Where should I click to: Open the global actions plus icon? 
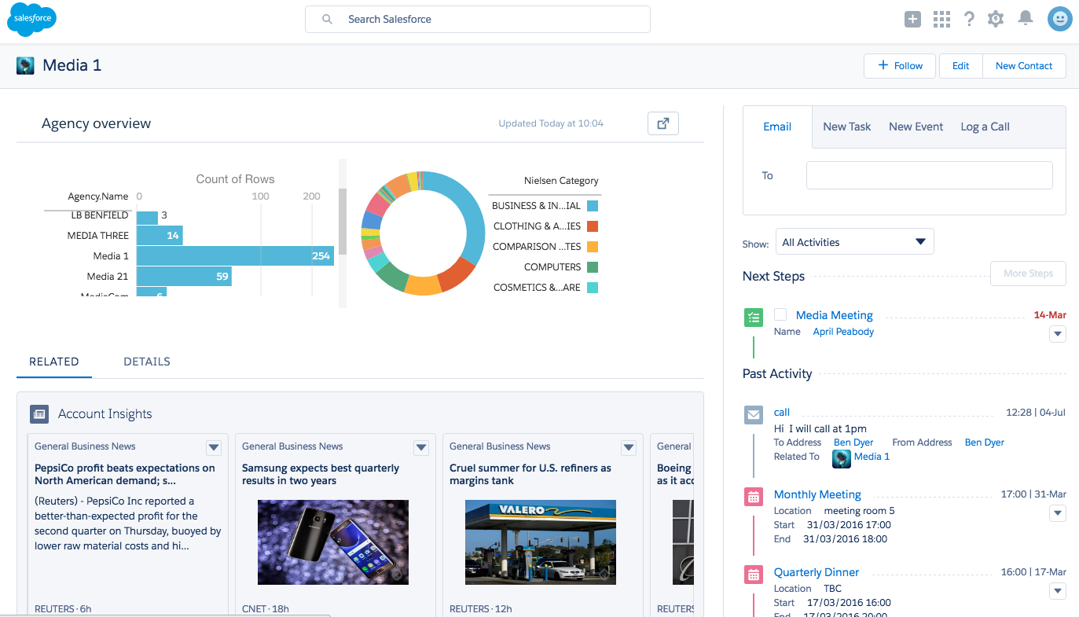(912, 20)
